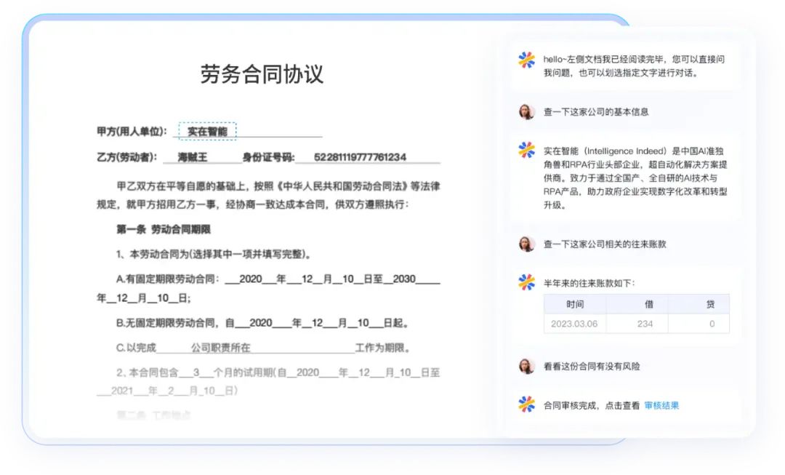Click the assistant logo beside hello greeting
The image size is (785, 475).
coord(526,60)
